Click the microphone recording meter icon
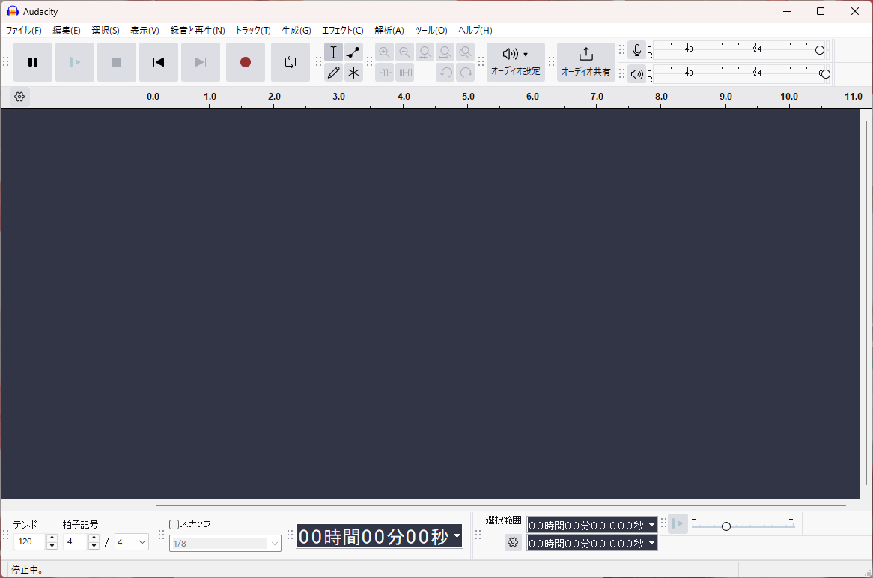 [x=637, y=50]
